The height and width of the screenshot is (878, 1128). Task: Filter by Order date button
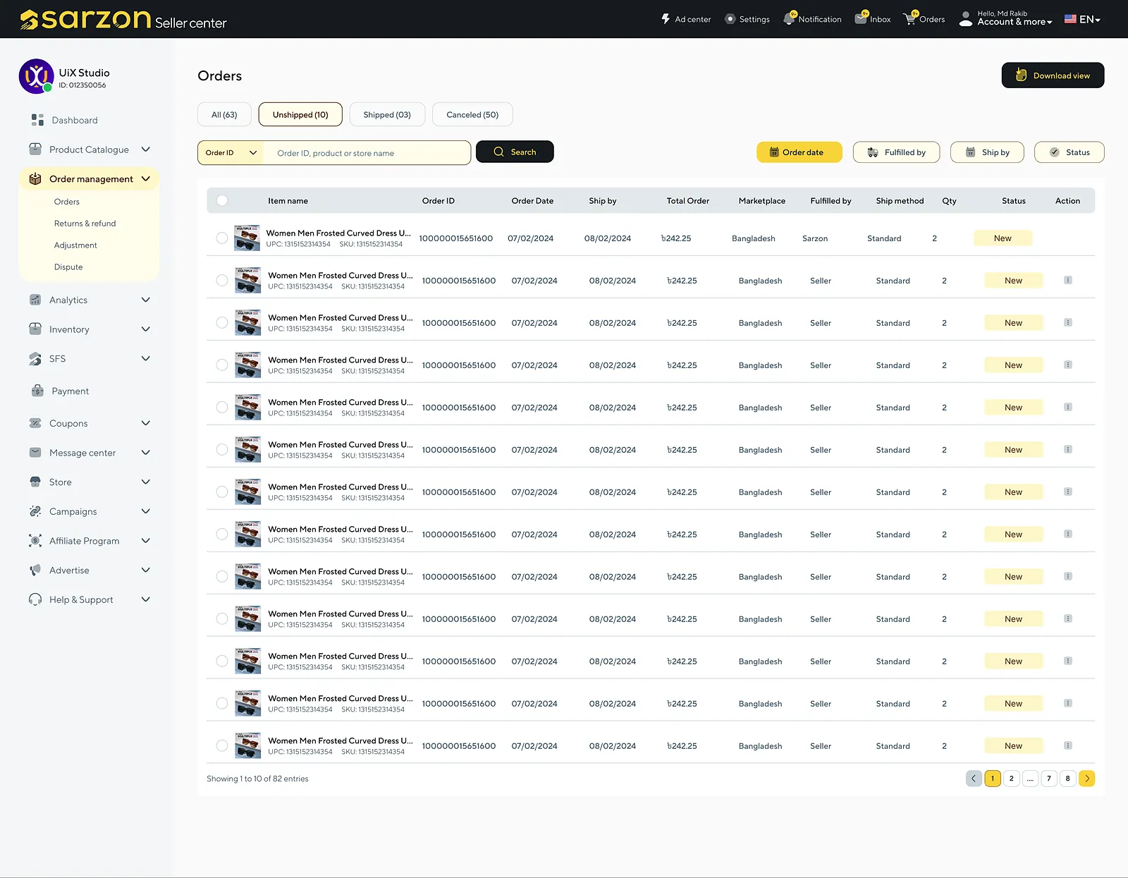pyautogui.click(x=799, y=152)
